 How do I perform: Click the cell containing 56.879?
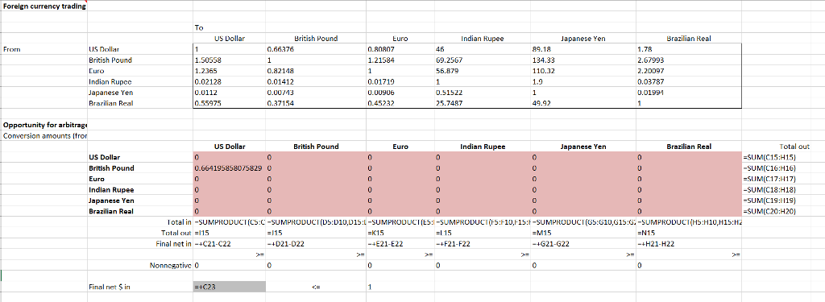tap(483, 71)
